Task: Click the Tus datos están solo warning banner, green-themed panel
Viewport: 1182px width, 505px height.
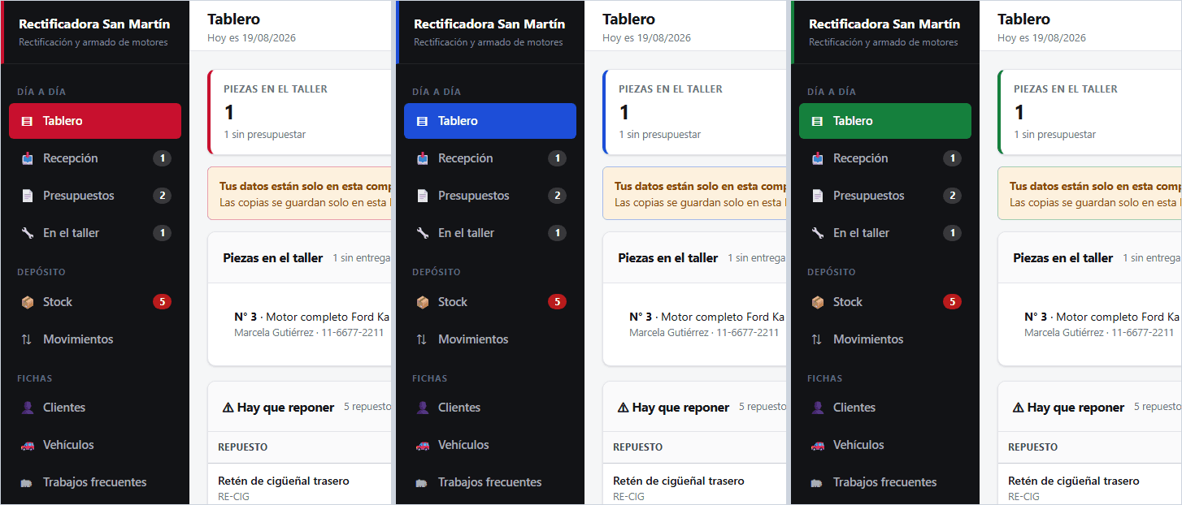Action: pyautogui.click(x=1090, y=193)
